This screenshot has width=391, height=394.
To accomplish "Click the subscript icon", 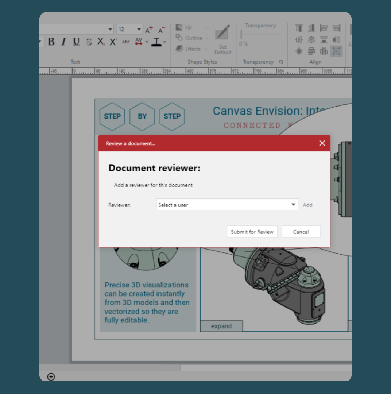I will [101, 42].
